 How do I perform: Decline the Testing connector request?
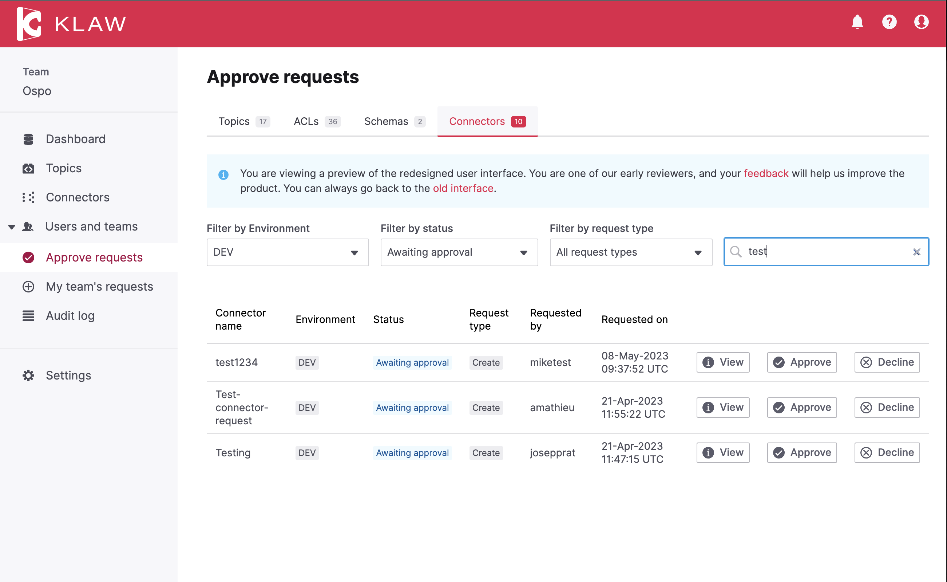887,452
